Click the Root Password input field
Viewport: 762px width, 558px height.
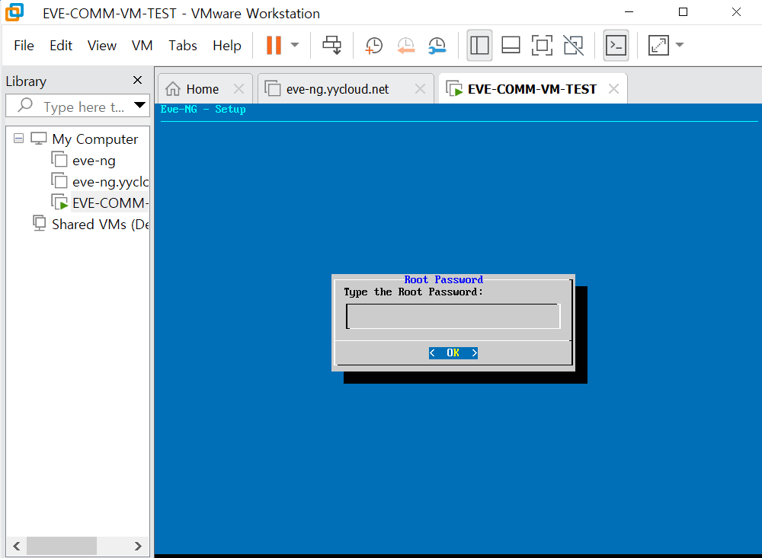(453, 316)
